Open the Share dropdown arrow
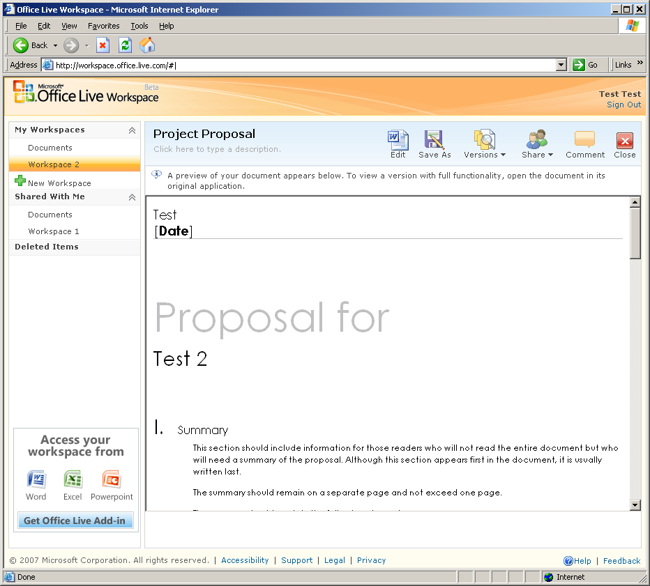The image size is (650, 586). point(550,155)
